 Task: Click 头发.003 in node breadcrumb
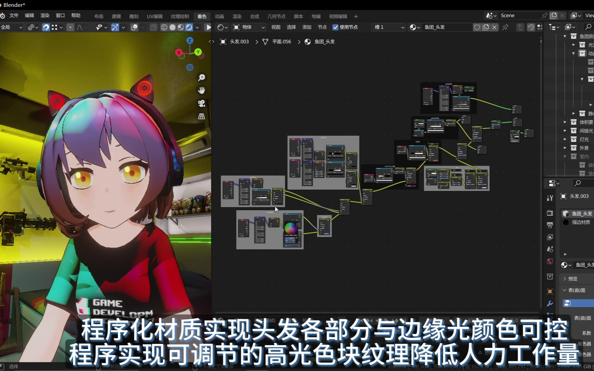pyautogui.click(x=239, y=42)
